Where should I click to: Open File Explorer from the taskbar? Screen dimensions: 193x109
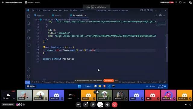[x=100, y=86]
